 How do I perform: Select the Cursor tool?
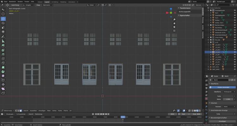coord(3,14)
